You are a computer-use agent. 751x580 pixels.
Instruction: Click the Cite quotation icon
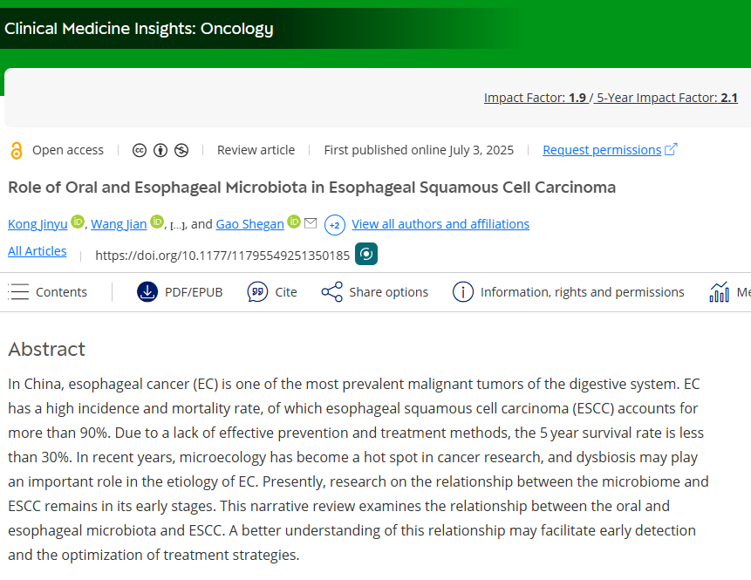[257, 292]
